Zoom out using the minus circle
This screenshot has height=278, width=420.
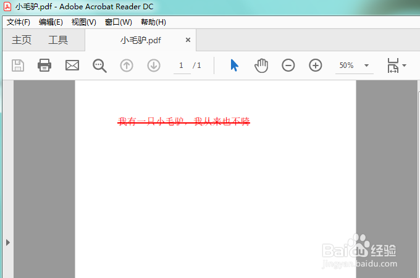pos(288,65)
